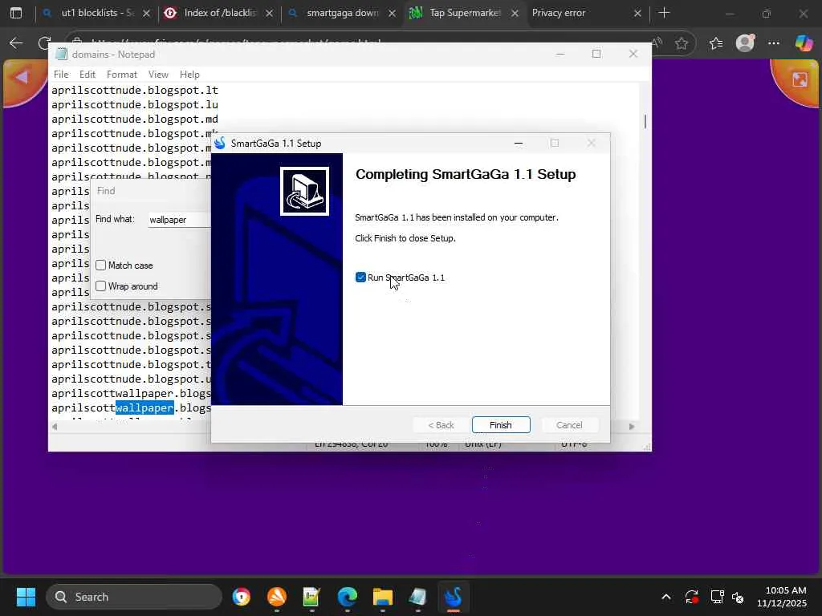Open Notepad++ from the taskbar
Viewport: 822px width, 616px height.
pyautogui.click(x=312, y=597)
